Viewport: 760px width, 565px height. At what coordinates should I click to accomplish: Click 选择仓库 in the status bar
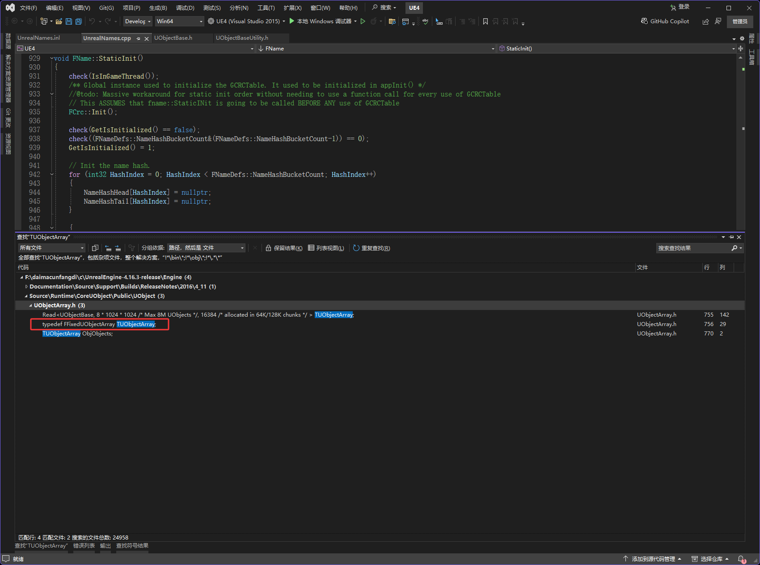710,559
